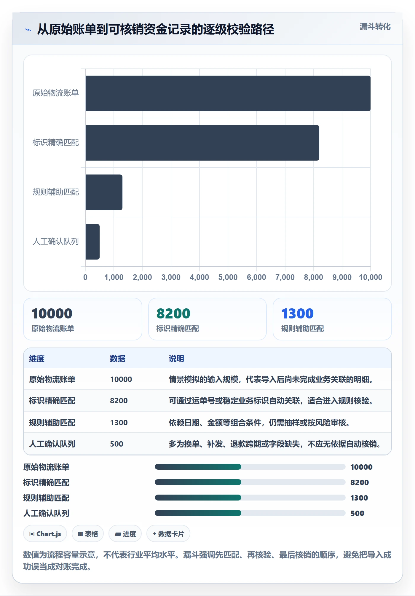415x596 pixels.
Task: Click the 标识精确匹配 bar in the chart
Action: [202, 143]
